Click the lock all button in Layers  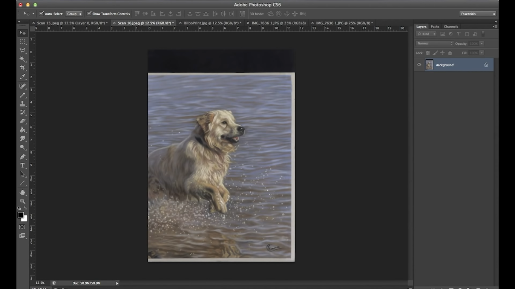pos(450,53)
